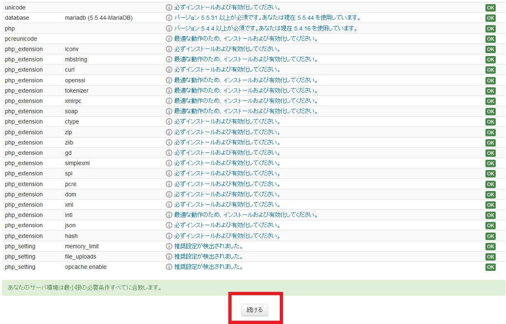Click the OK badge for the php row
The width and height of the screenshot is (506, 324).
[490, 28]
